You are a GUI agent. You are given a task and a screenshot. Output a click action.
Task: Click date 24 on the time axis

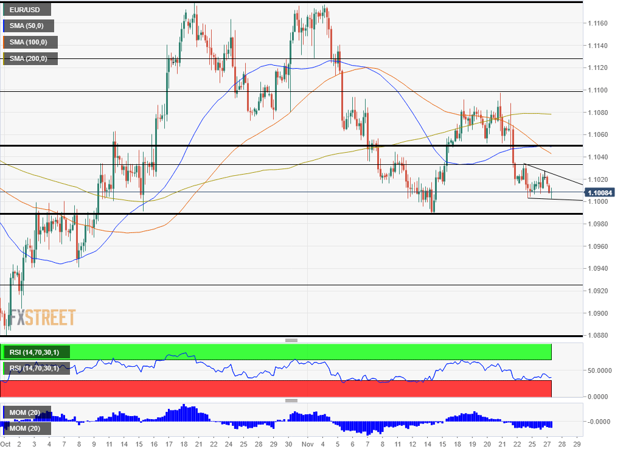pyautogui.click(x=229, y=444)
